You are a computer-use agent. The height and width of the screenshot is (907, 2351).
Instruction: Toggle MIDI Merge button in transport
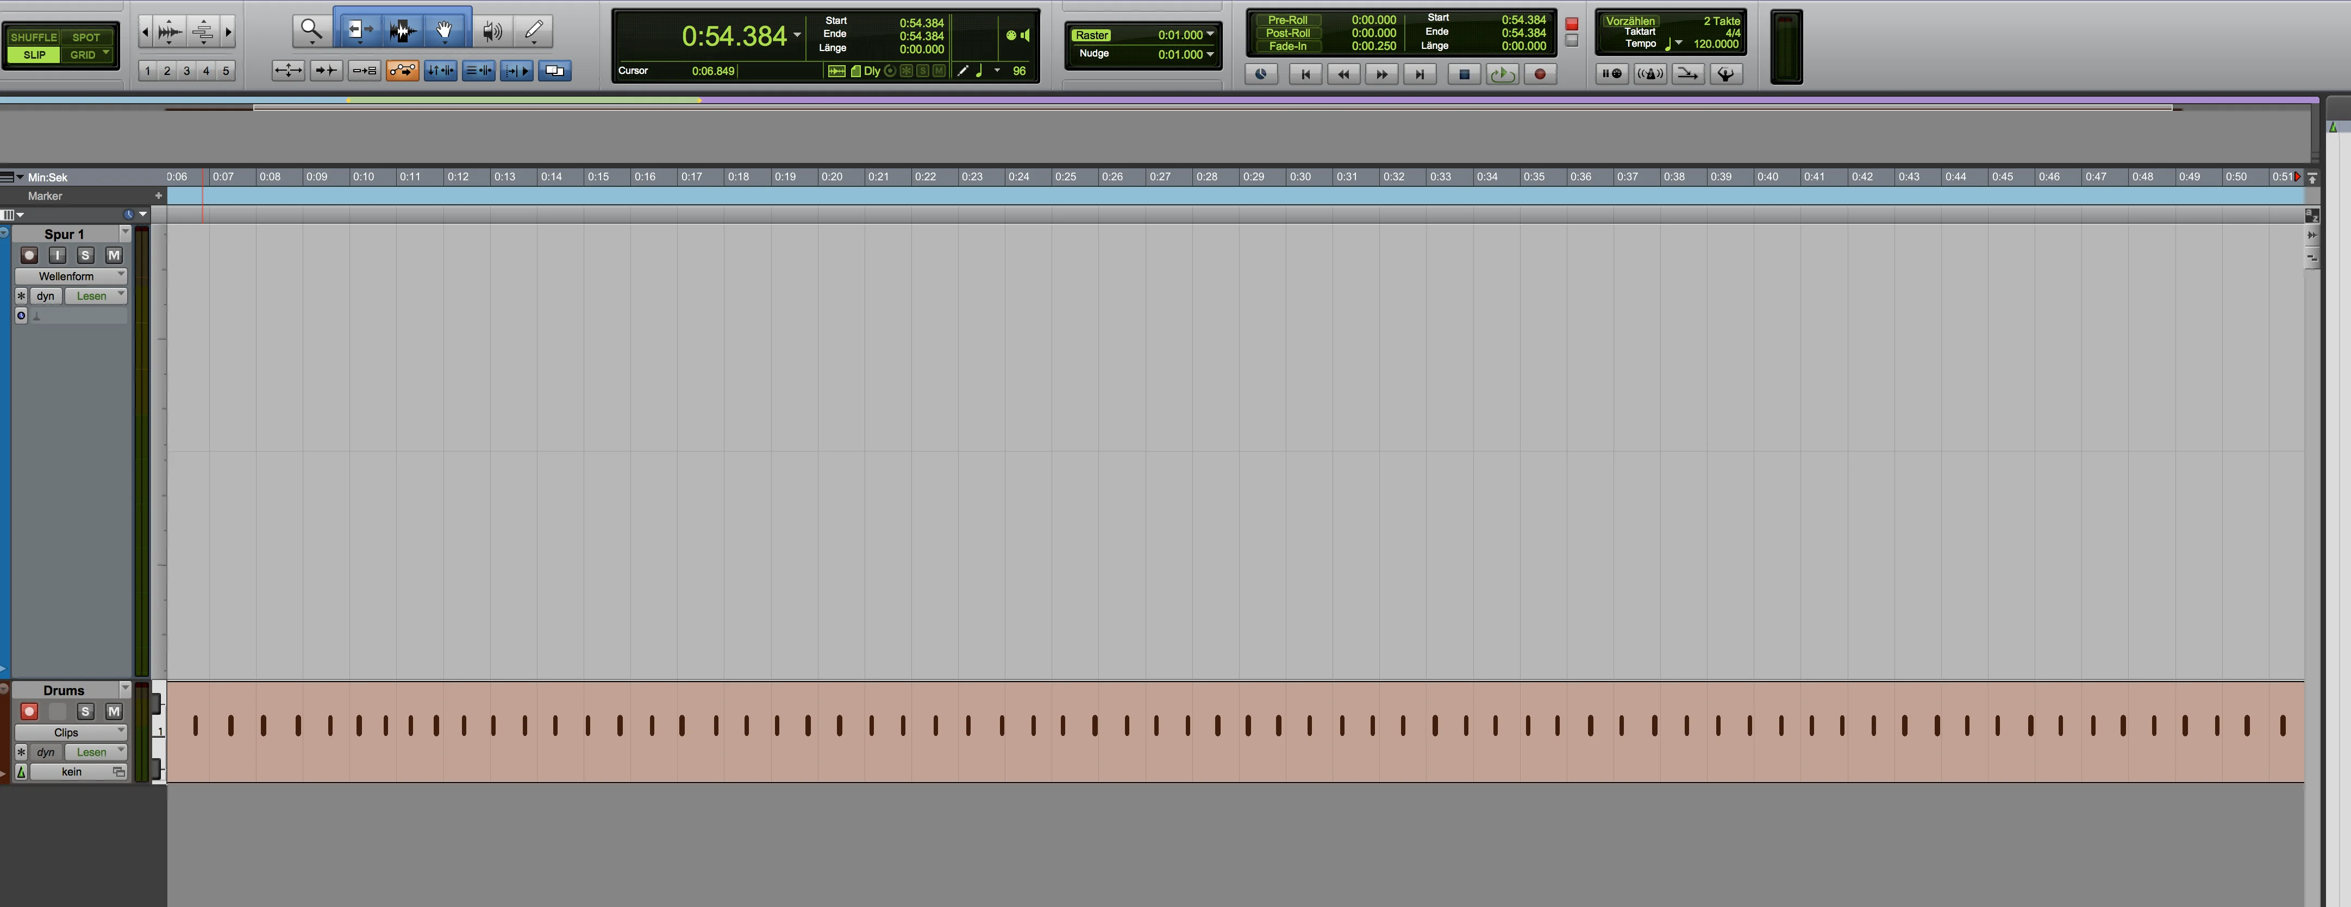click(x=1687, y=74)
